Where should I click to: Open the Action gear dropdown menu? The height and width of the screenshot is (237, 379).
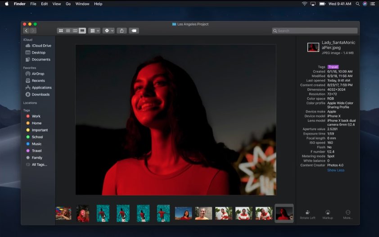(108, 31)
